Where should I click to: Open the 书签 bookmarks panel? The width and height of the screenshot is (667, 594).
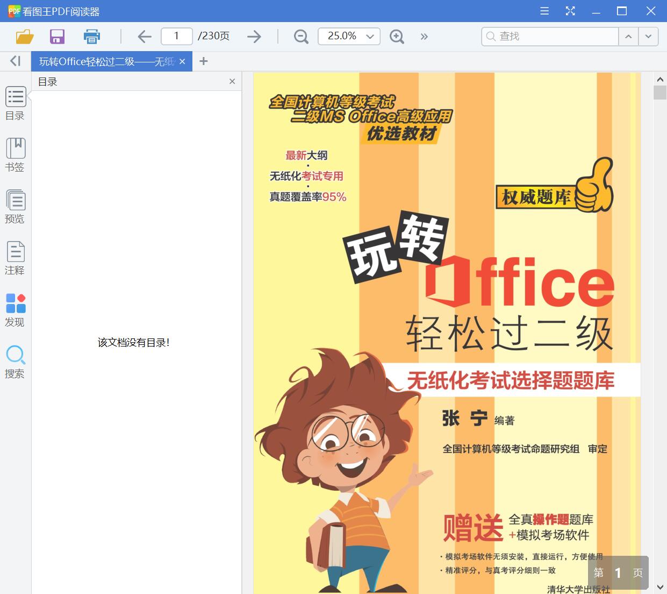pyautogui.click(x=16, y=155)
